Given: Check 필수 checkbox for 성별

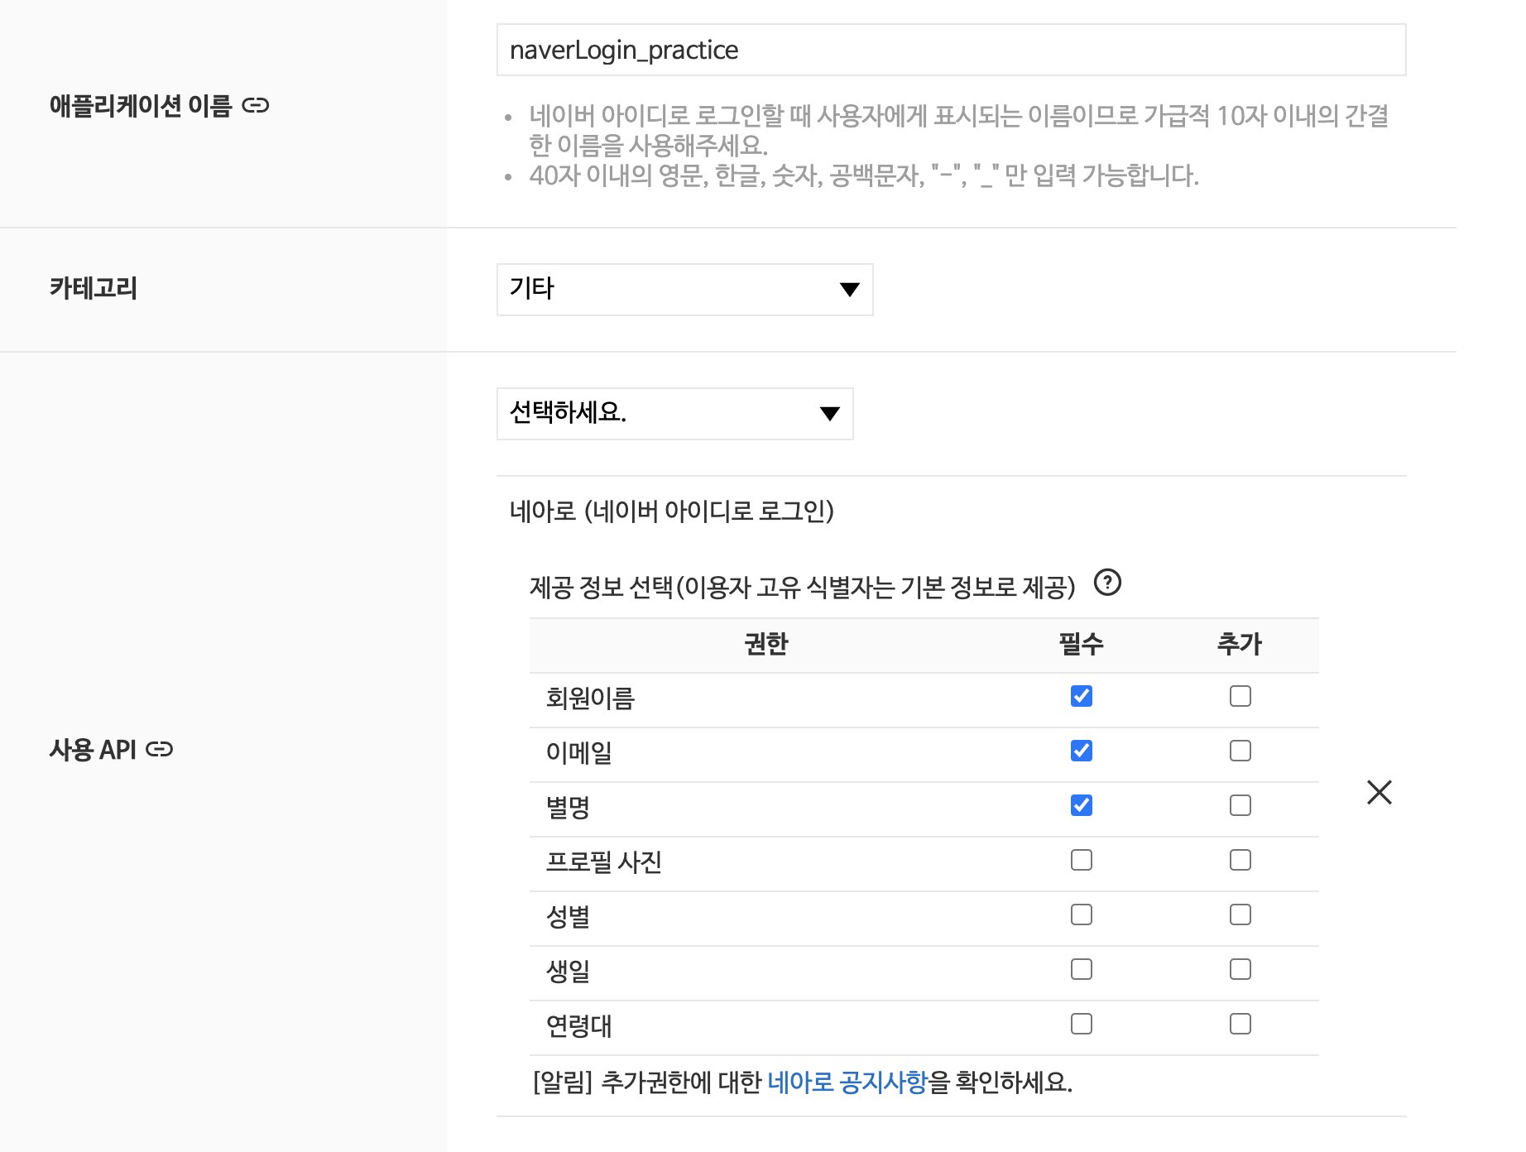Looking at the screenshot, I should pyautogui.click(x=1081, y=914).
